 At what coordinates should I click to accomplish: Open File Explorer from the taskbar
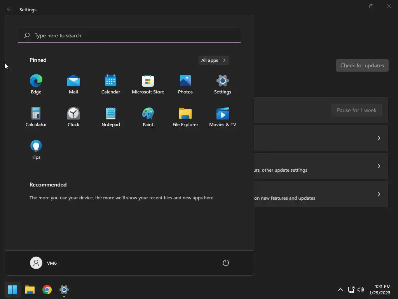point(30,290)
